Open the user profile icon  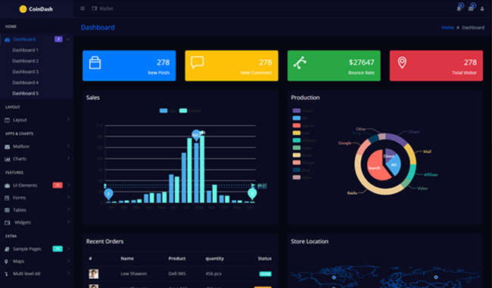[x=482, y=8]
